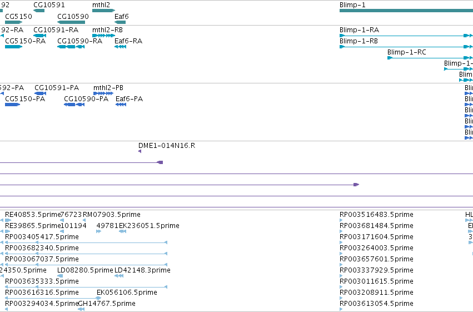Open the EK236051.5prime EST label
This screenshot has height=312, width=473.
coord(149,226)
